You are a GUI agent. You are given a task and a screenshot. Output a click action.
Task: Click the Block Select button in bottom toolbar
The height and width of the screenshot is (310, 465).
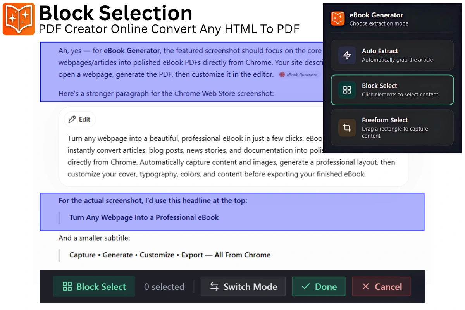pos(94,287)
